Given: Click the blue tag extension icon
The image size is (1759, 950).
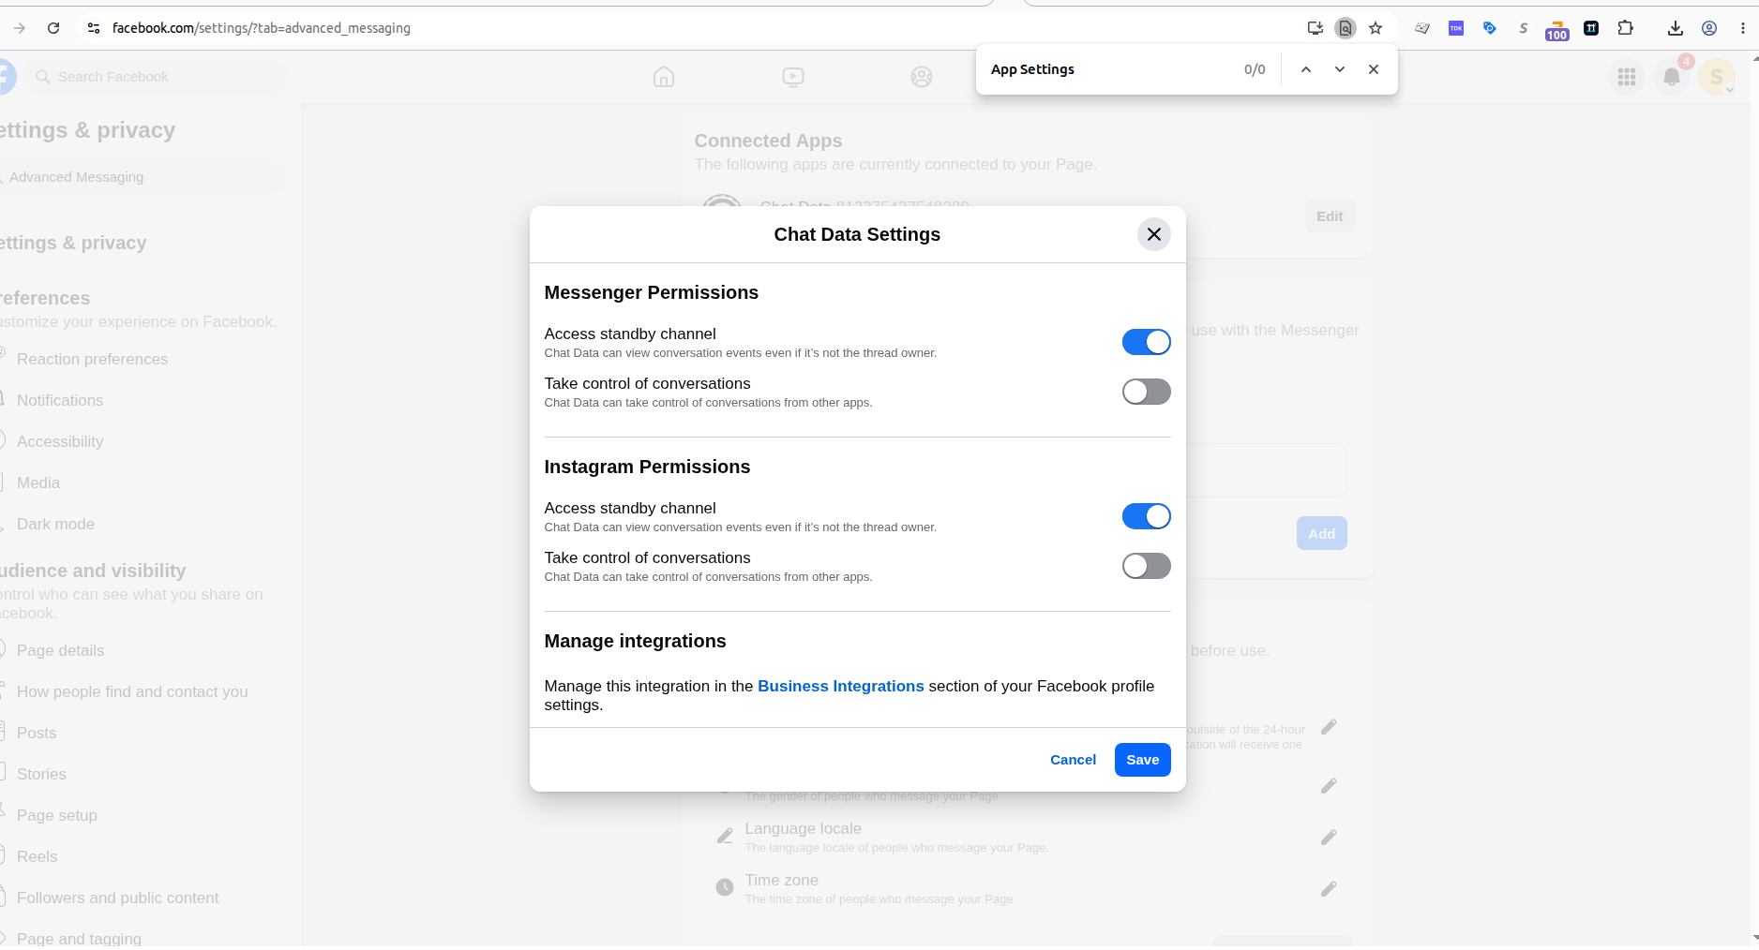Looking at the screenshot, I should (1489, 28).
